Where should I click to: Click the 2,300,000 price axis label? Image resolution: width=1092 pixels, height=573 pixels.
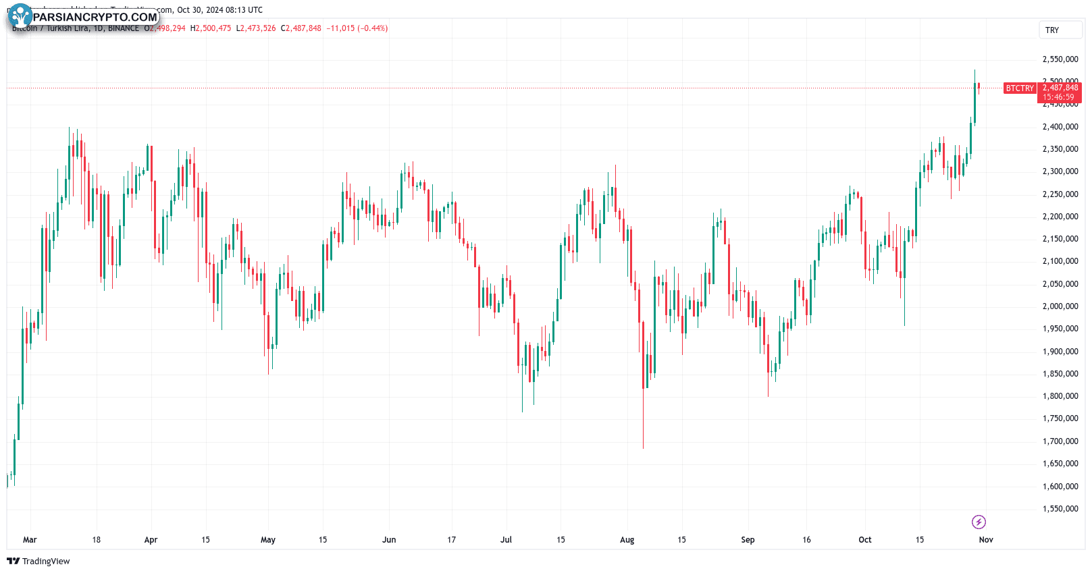1060,171
